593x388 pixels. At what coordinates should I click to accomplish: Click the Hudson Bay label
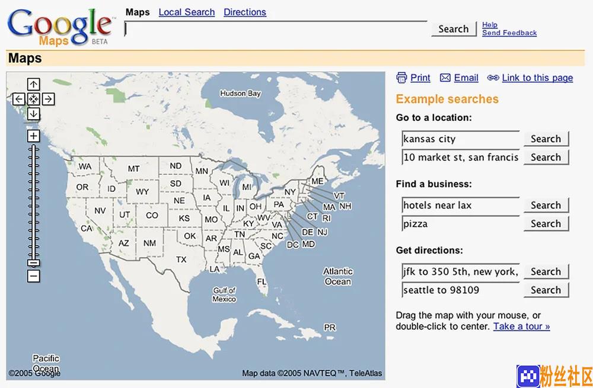pos(241,94)
